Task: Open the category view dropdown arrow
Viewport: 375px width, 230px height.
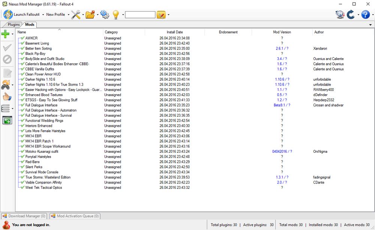Action: (x=12, y=109)
